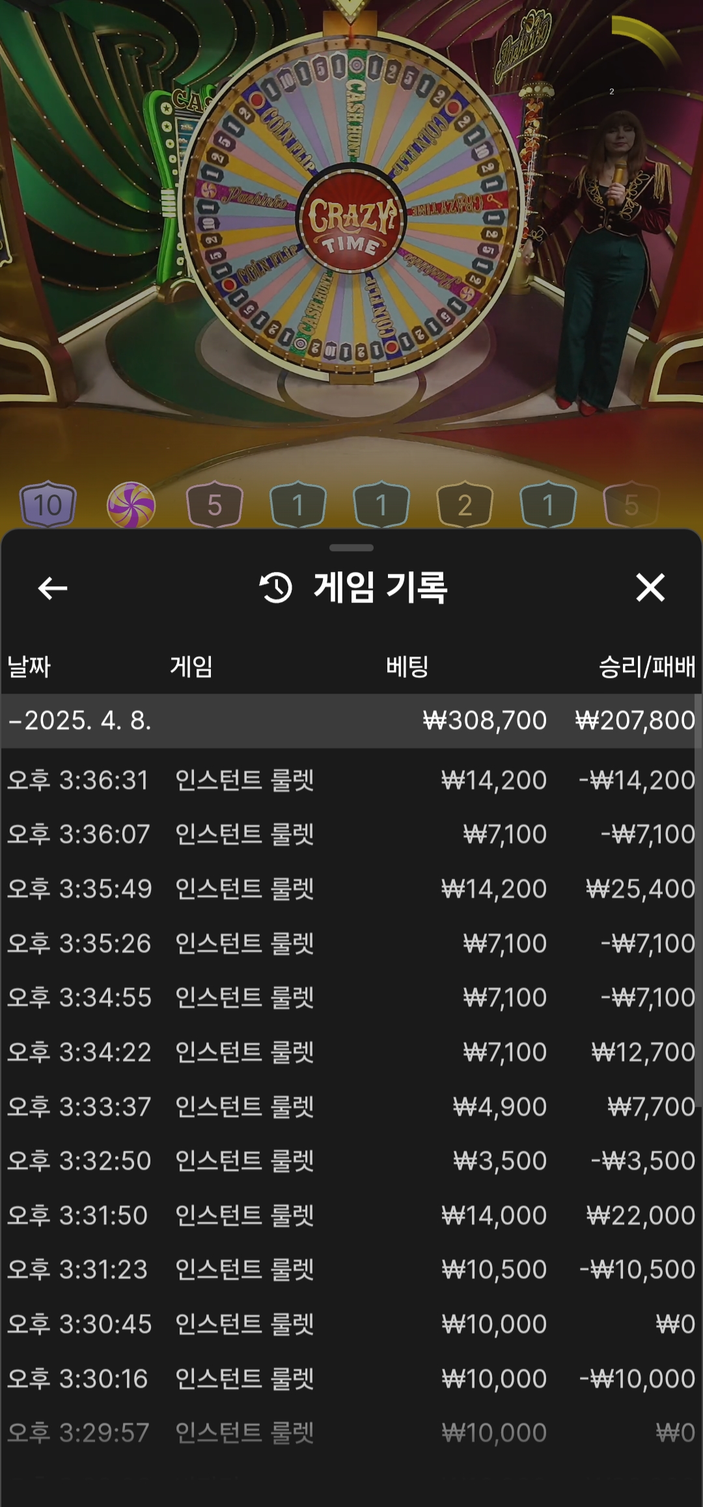
Task: Open the 오후 3:31:50 round entry
Action: pyautogui.click(x=351, y=1215)
